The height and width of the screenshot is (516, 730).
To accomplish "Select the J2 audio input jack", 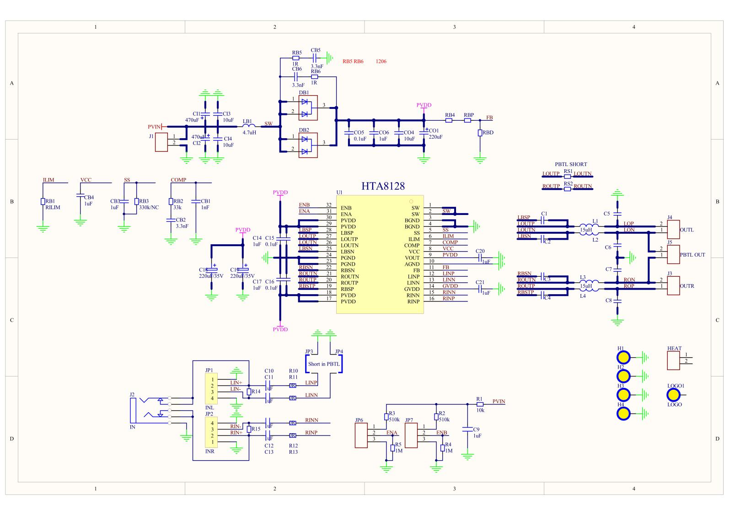I will [133, 410].
